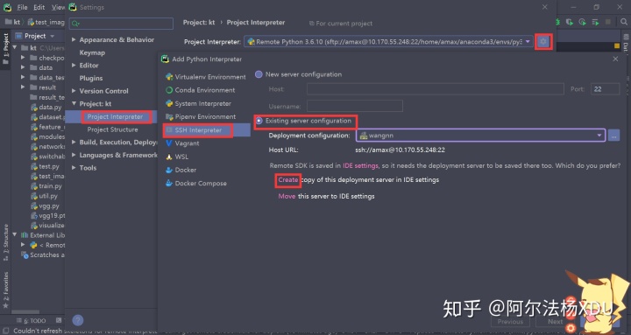Image resolution: width=631 pixels, height=335 pixels.
Task: Collapse the Project: kt settings section
Action: [x=74, y=103]
